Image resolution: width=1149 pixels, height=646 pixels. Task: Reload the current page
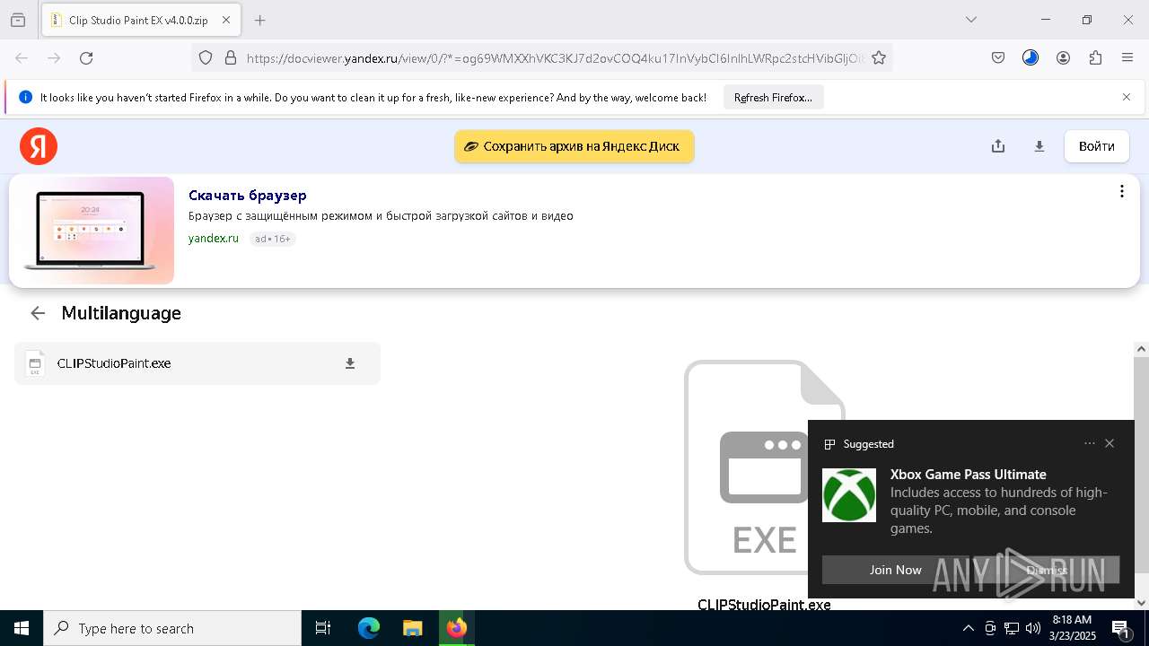(86, 57)
